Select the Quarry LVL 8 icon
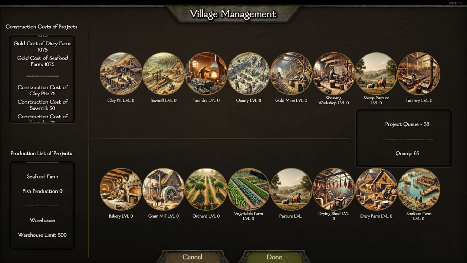The height and width of the screenshot is (263, 467). click(248, 74)
